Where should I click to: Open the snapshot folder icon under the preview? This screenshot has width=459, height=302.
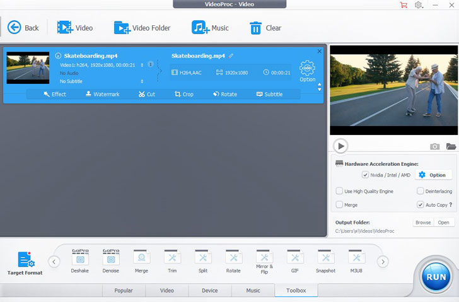451,146
